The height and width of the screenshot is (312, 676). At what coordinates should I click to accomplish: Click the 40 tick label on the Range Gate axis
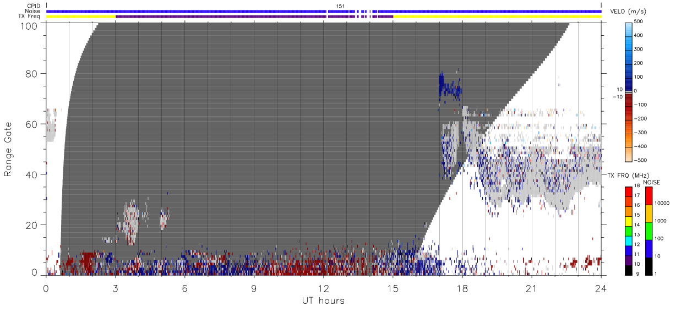click(x=32, y=174)
